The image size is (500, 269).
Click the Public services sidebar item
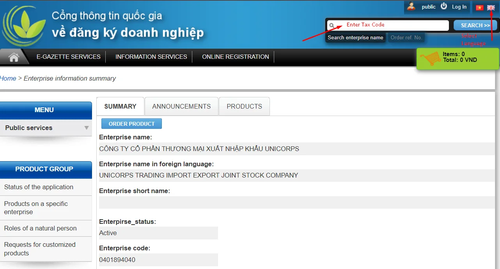(x=46, y=128)
